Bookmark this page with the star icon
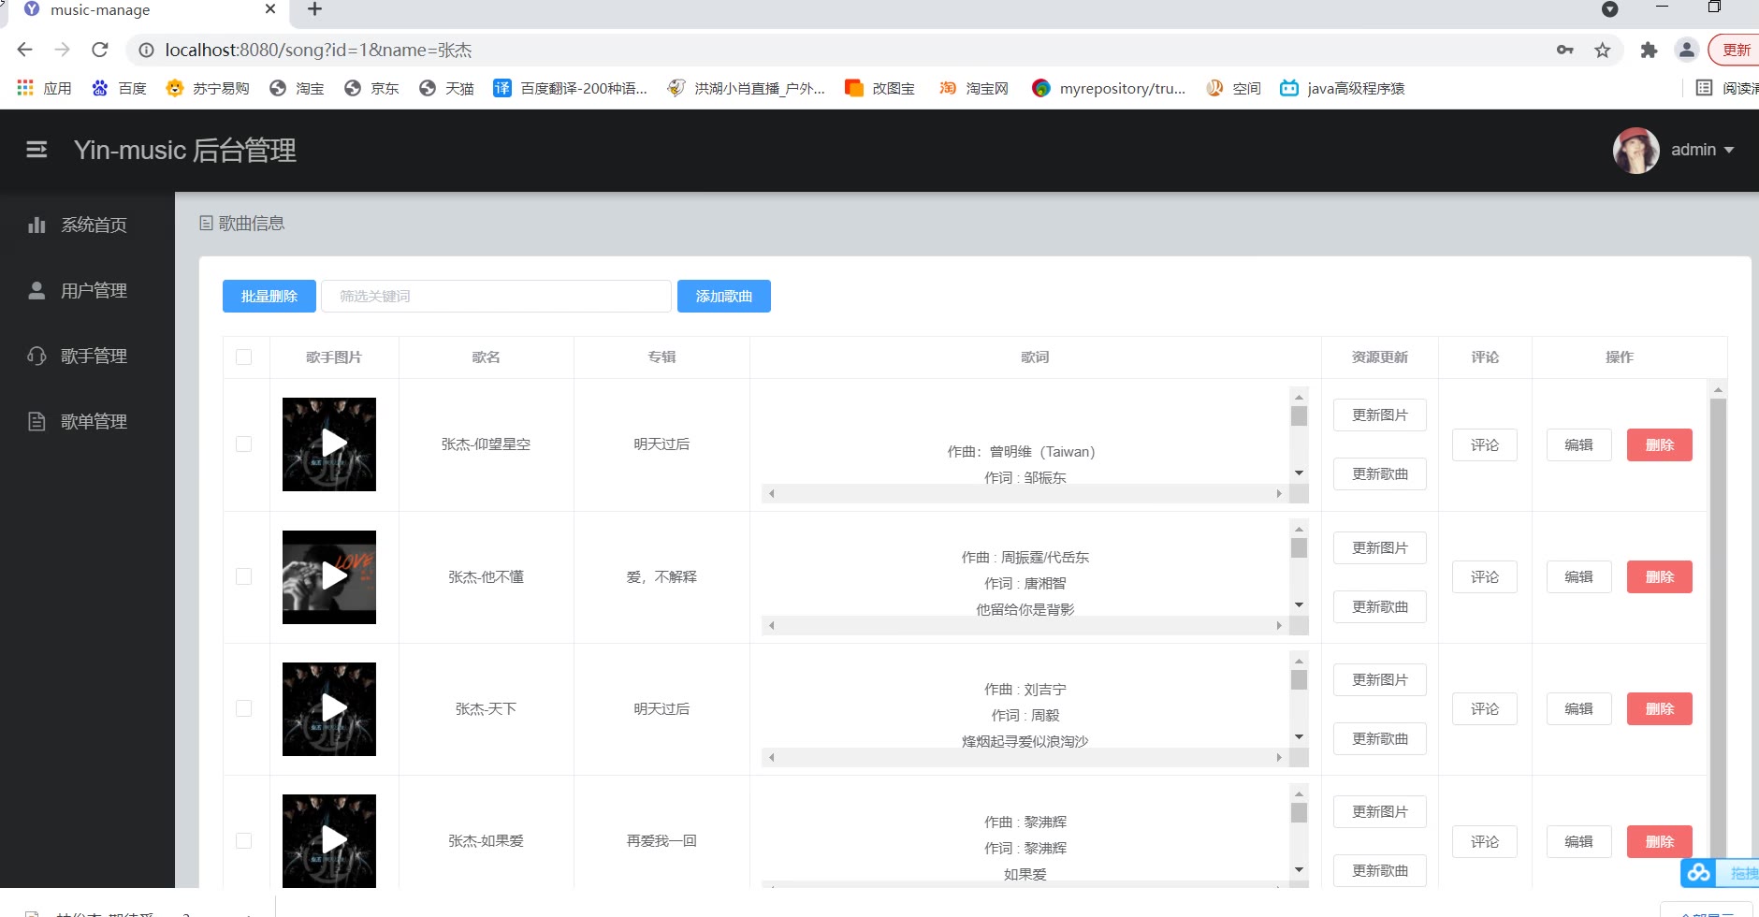1759x917 pixels. click(x=1603, y=51)
